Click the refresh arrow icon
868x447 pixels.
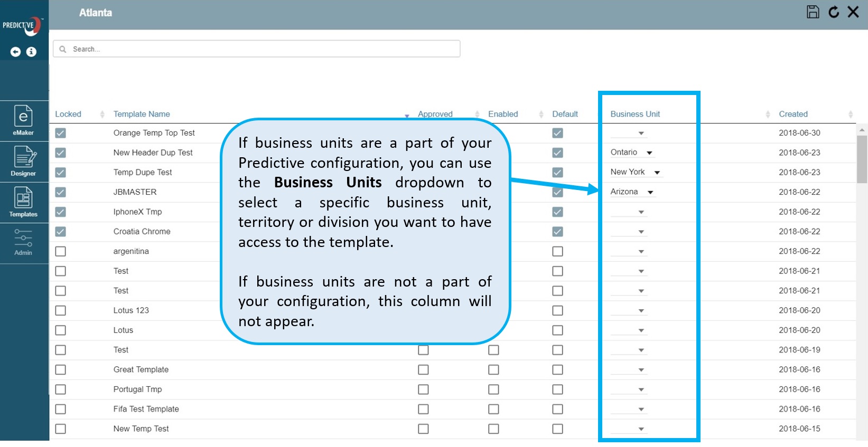pyautogui.click(x=834, y=12)
